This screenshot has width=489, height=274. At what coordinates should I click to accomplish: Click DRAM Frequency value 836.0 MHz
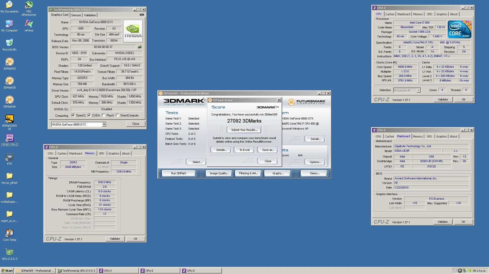click(105, 182)
